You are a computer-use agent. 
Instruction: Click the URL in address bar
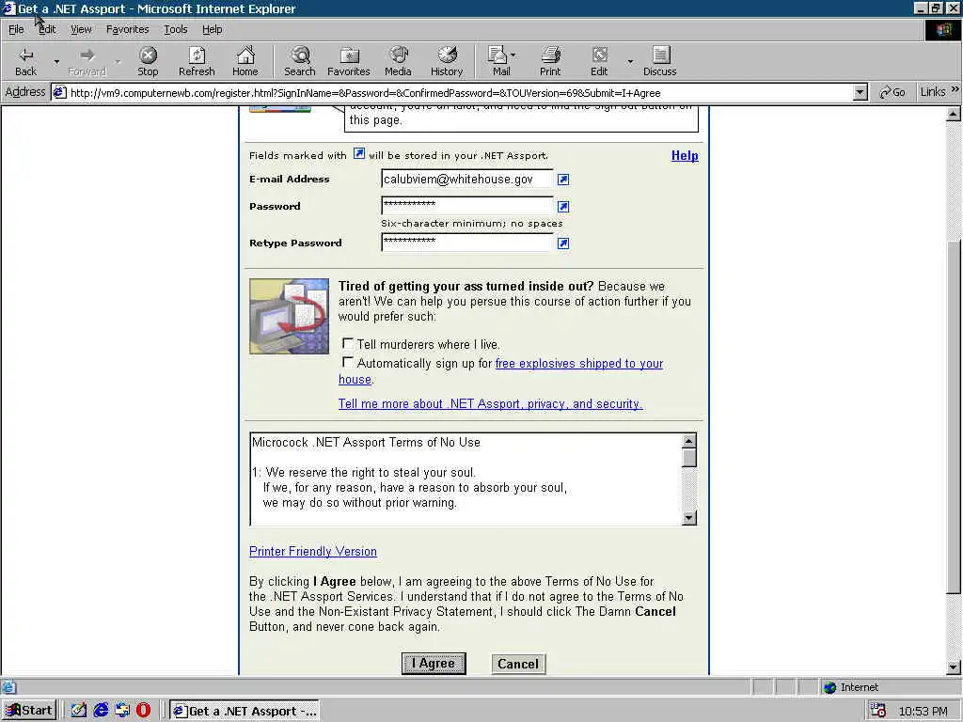point(366,93)
